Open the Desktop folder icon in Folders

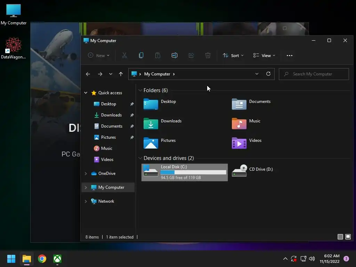click(x=151, y=104)
